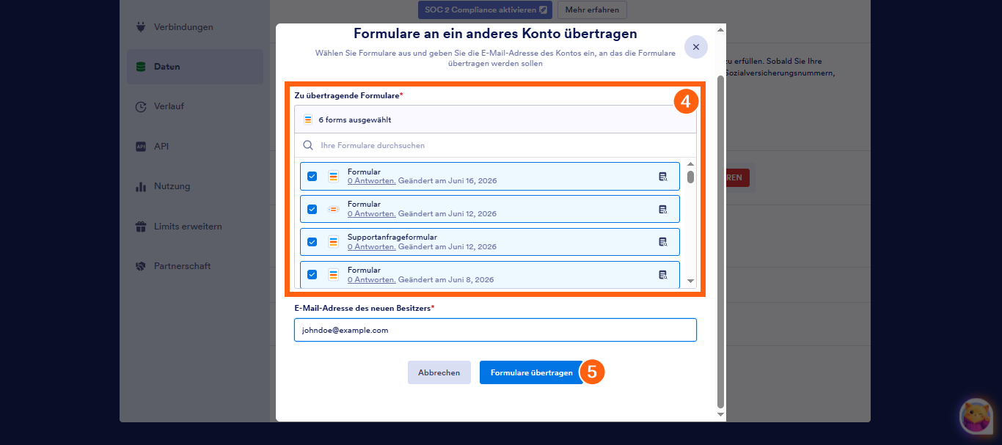Screen dimensions: 1002x445
Task: Click the magnifier icon in form search
Action: coord(308,145)
